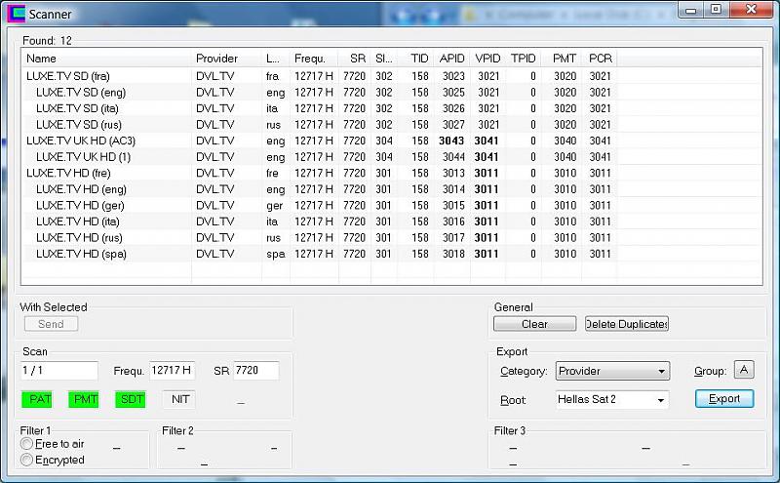The width and height of the screenshot is (780, 483).
Task: Click the Export button
Action: coord(724,399)
